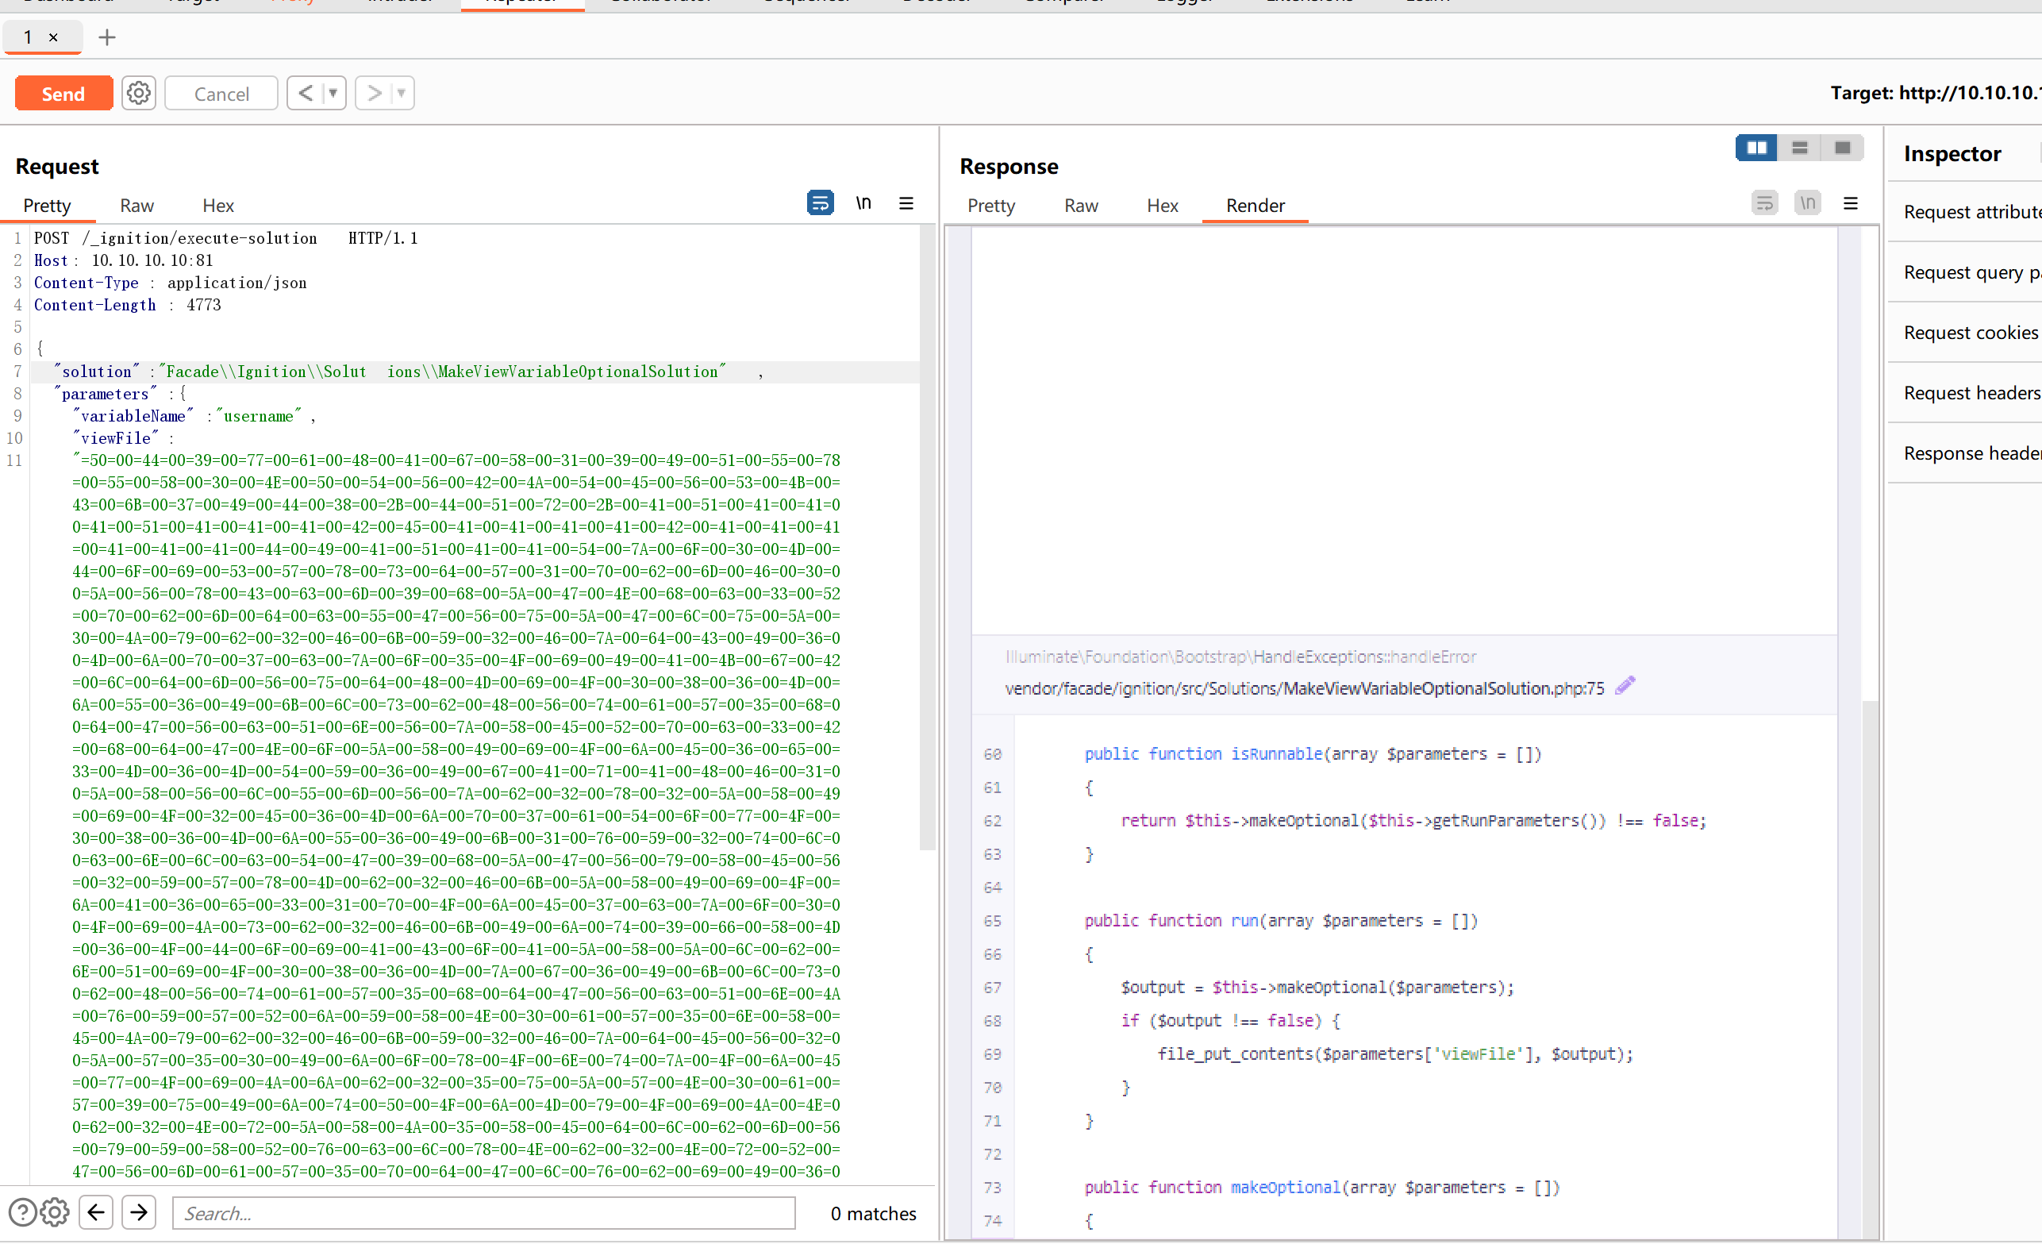Add a new Repeater tab

click(107, 37)
